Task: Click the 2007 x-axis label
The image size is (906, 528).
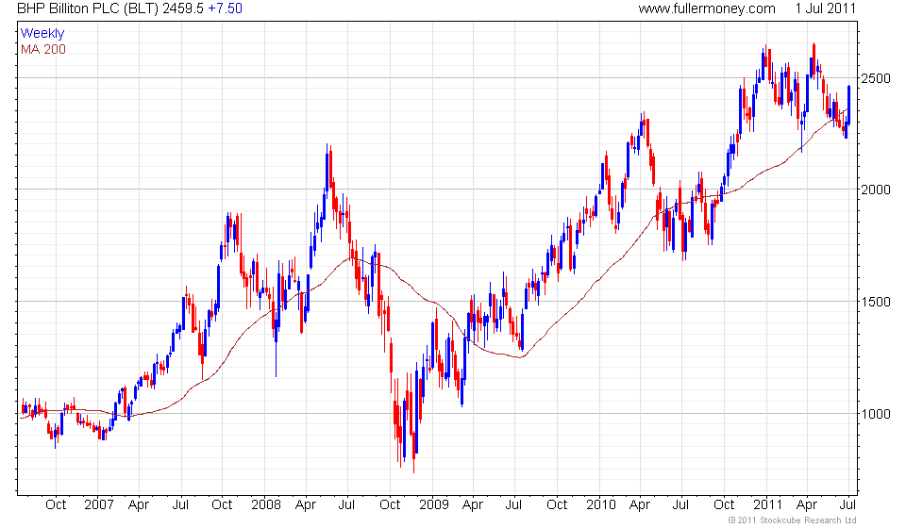Action: [99, 505]
